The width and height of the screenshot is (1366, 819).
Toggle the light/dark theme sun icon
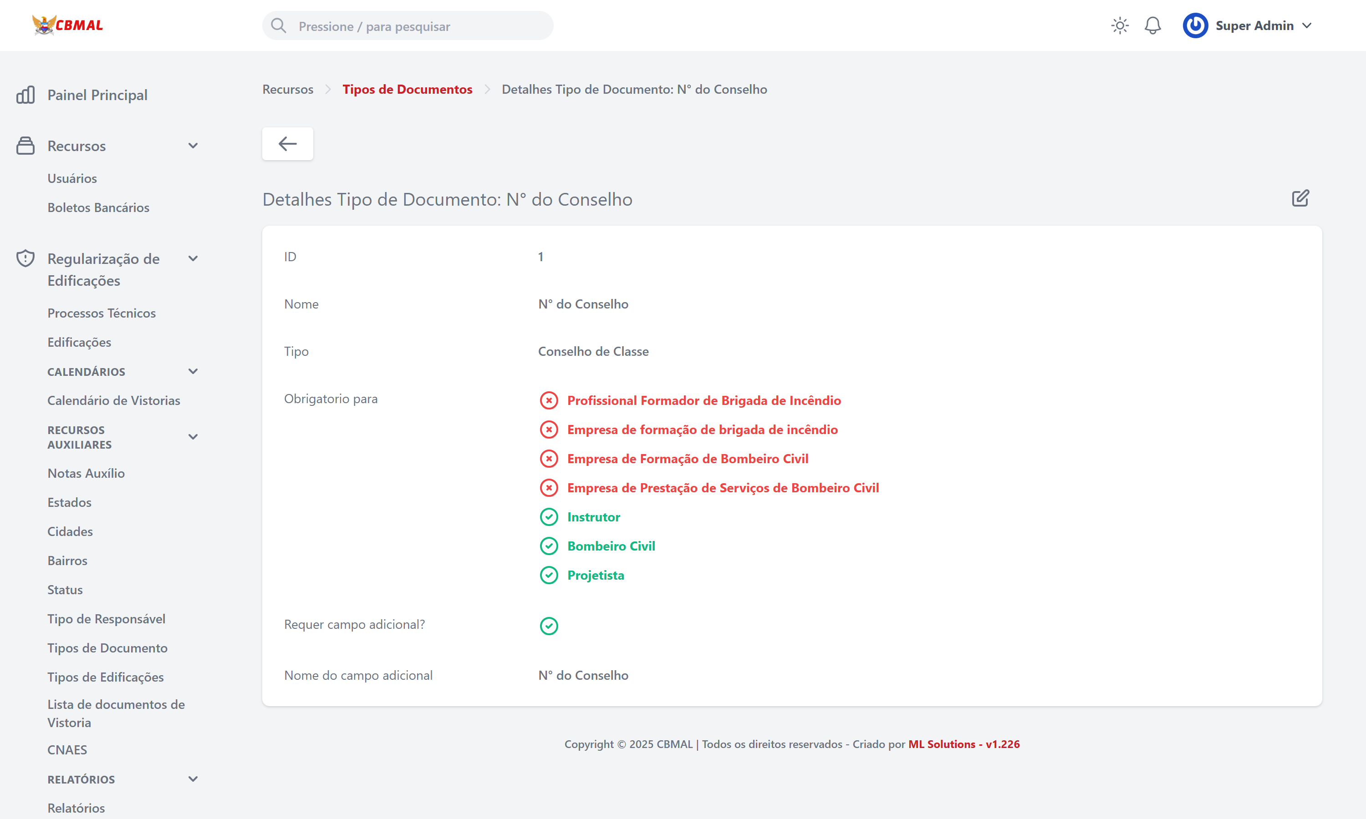1119,26
